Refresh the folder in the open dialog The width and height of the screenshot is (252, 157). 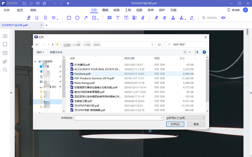[x=159, y=45]
